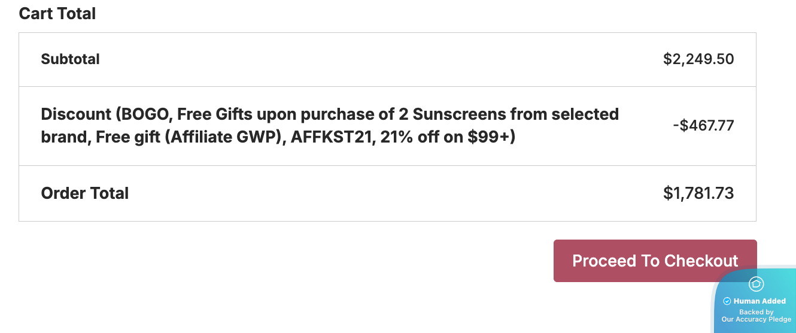Screen dimensions: 796x333
Task: Click the discount amount -$467.77
Action: click(x=703, y=126)
